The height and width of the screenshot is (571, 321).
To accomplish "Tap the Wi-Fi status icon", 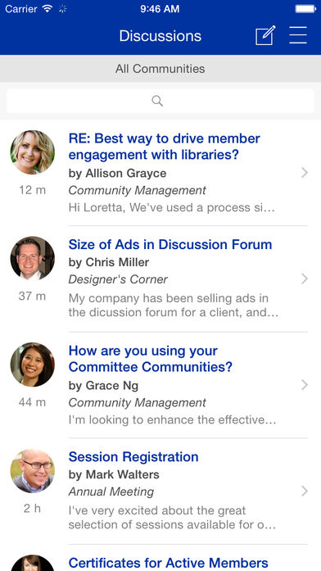I will (47, 9).
